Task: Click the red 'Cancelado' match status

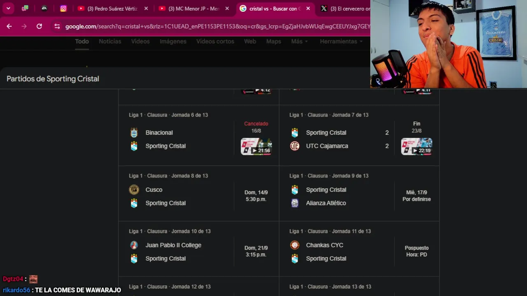Action: pyautogui.click(x=256, y=124)
